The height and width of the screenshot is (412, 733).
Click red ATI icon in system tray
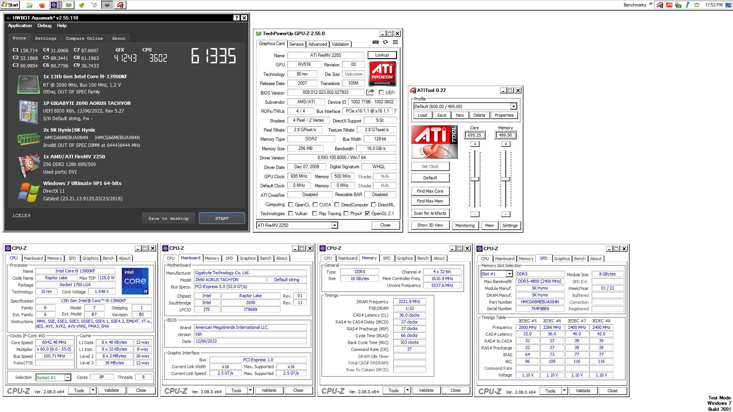click(669, 5)
